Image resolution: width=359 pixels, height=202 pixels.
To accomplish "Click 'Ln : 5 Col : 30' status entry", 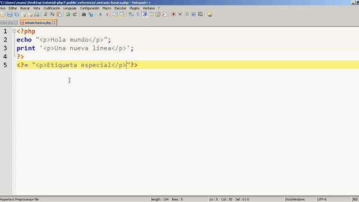I will [220, 200].
